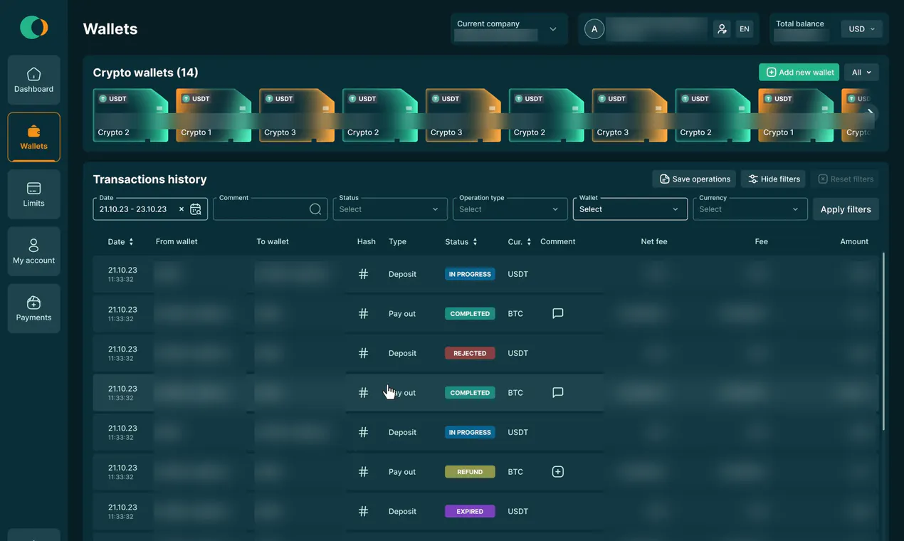The image size is (904, 541).
Task: Click Reset filters button
Action: [846, 179]
